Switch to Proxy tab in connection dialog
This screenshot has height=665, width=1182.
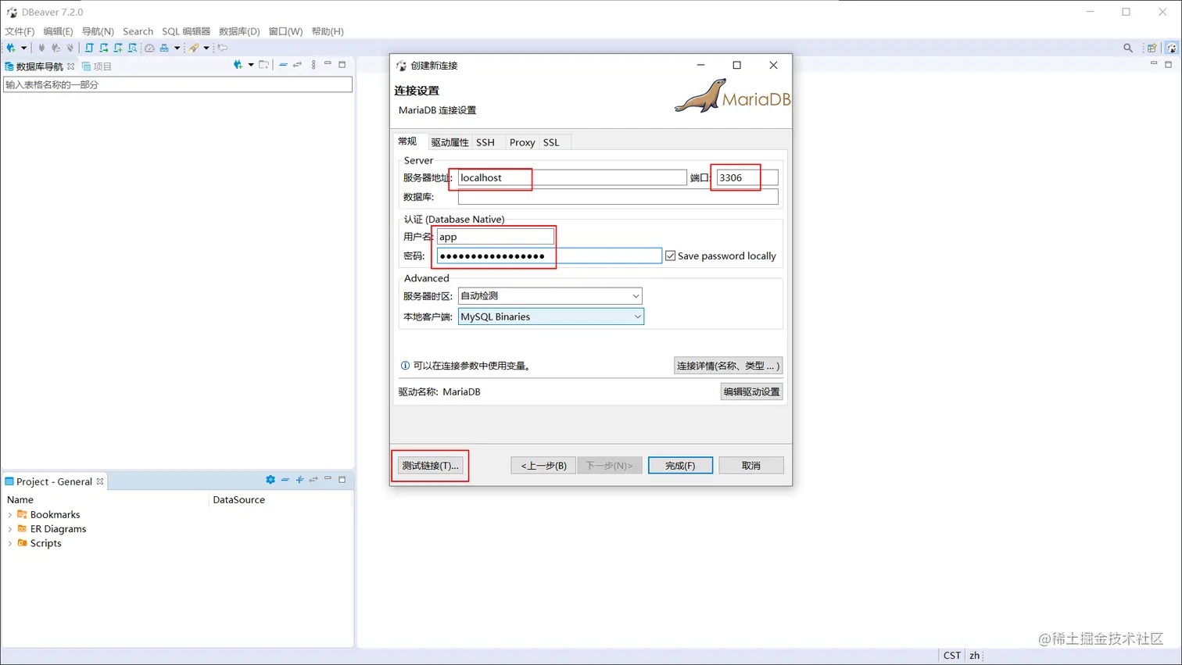[522, 142]
